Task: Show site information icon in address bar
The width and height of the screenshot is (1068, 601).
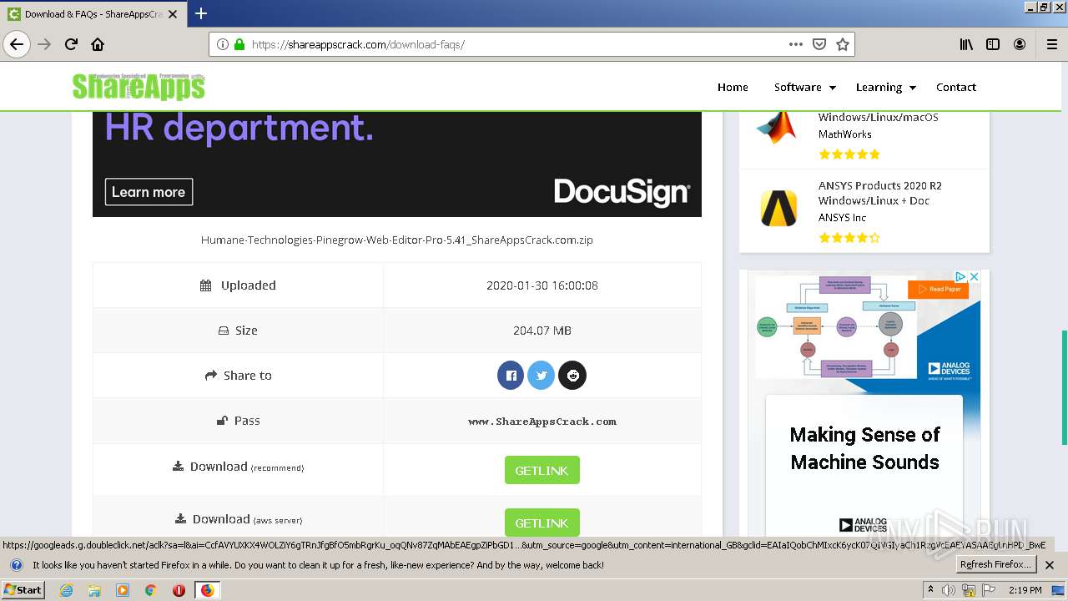Action: [223, 44]
